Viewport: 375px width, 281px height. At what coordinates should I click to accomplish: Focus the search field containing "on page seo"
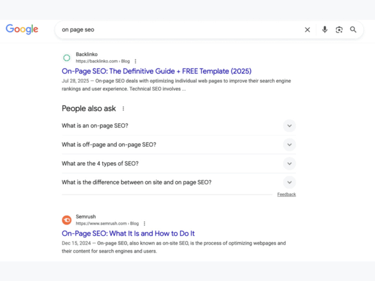click(179, 30)
